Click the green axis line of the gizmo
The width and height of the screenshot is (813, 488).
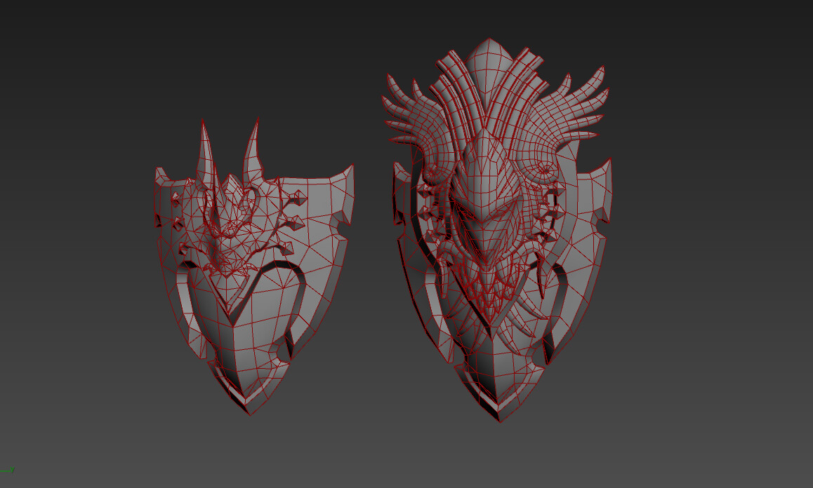[x=4, y=471]
